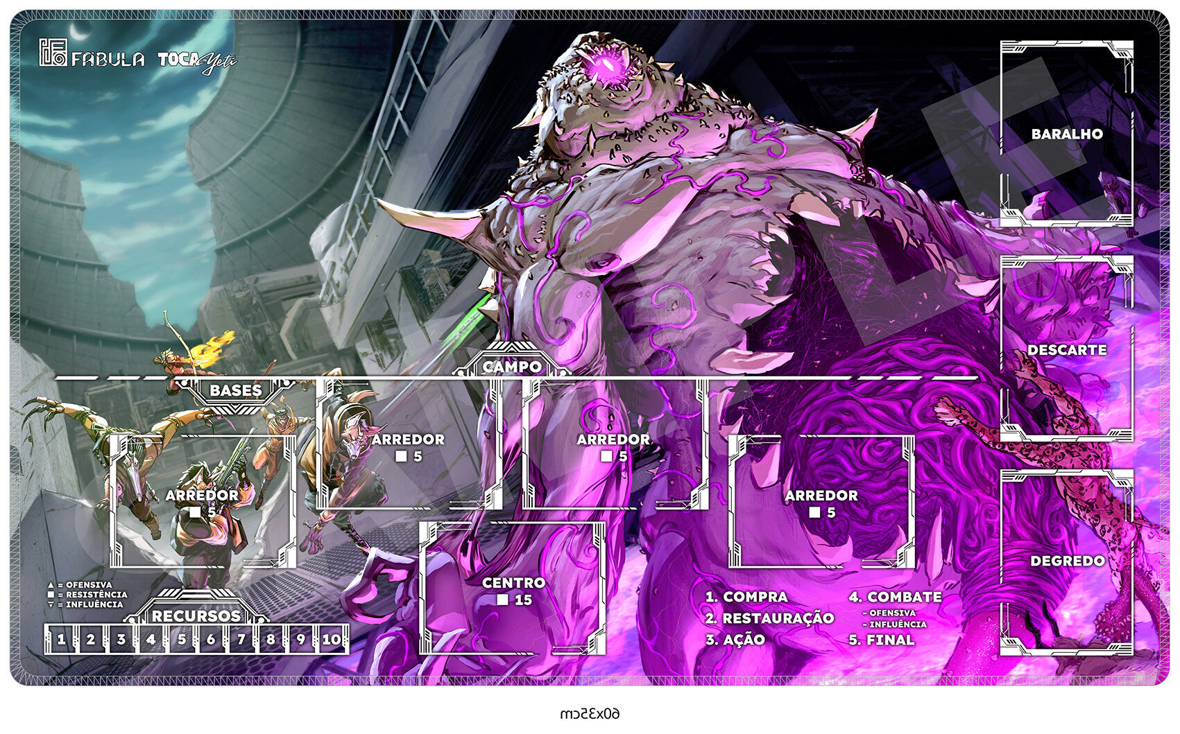
Task: Click the '3. AÇÃO' phase text
Action: coord(735,639)
